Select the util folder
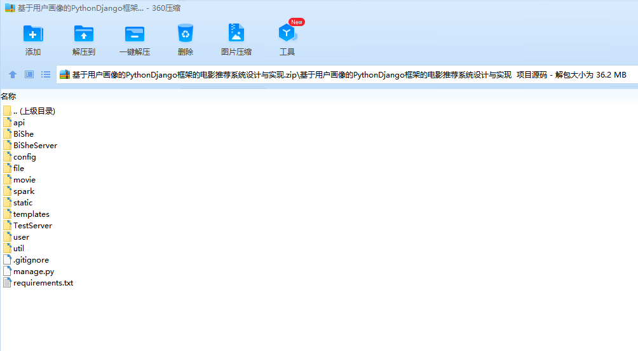The width and height of the screenshot is (638, 351). tap(13, 248)
